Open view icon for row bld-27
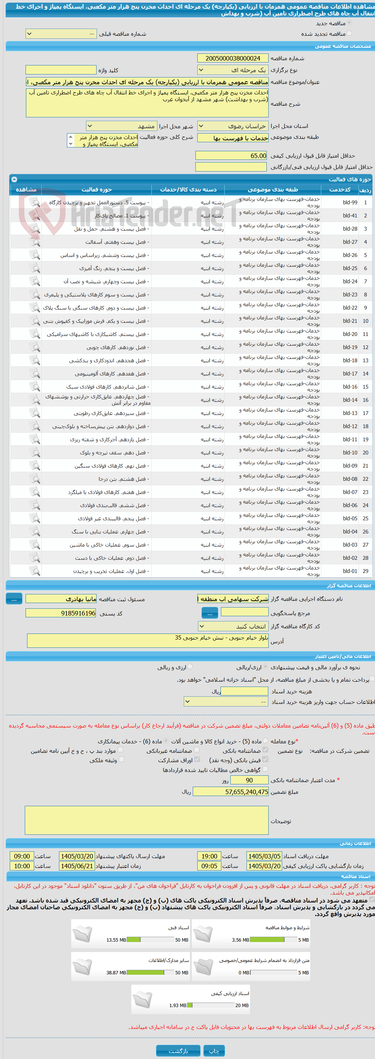This screenshot has height=1059, width=375. (35, 242)
